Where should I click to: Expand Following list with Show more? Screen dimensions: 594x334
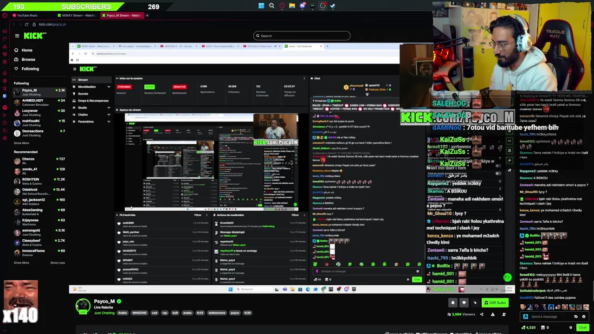tap(21, 143)
